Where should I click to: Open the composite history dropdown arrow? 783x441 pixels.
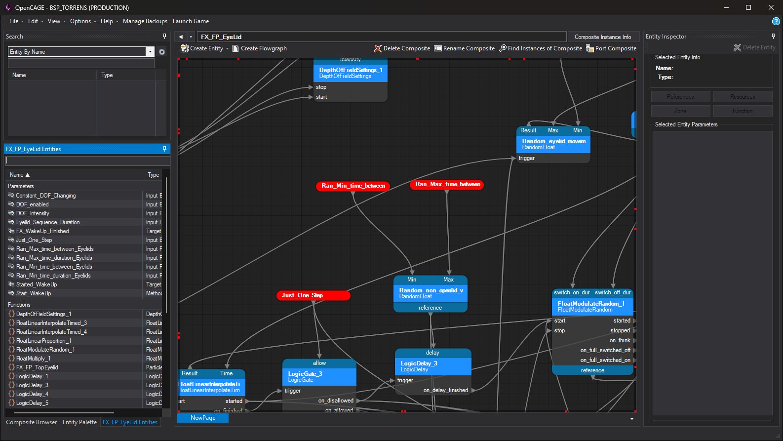point(191,37)
